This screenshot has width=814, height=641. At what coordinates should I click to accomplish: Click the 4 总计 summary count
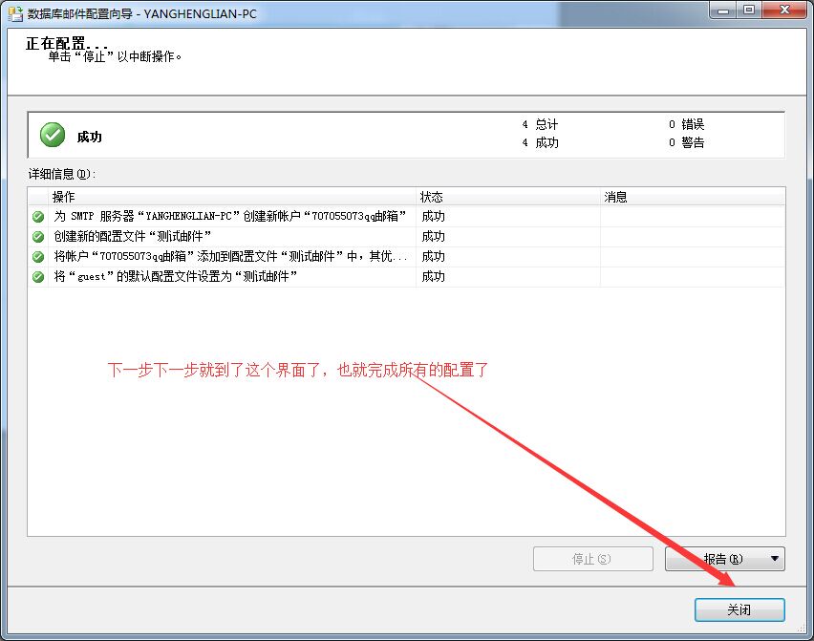pos(540,124)
